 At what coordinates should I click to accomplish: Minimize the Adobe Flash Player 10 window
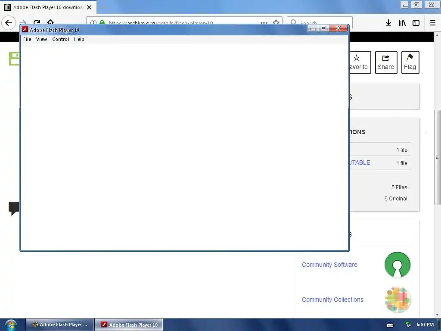(313, 28)
